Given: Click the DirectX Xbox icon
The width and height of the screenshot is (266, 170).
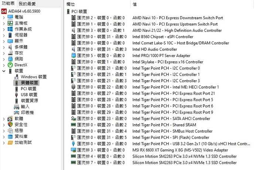Looking at the screenshot, I should [x=10, y=65].
